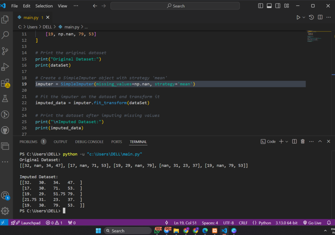Run the Python file with play button
Screen dimensions: 335x235
point(298,17)
